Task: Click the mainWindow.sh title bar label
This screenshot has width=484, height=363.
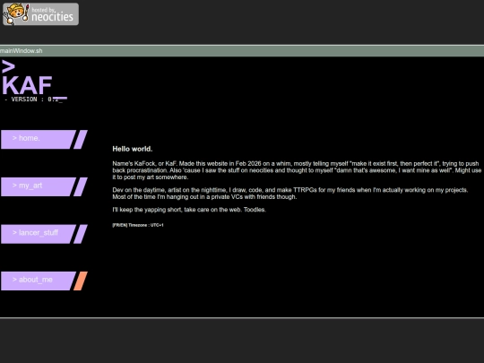Action: pos(21,51)
